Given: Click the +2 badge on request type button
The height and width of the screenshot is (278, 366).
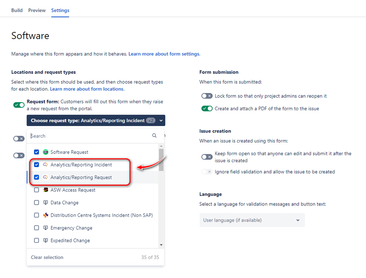Looking at the screenshot, I should pyautogui.click(x=151, y=121).
